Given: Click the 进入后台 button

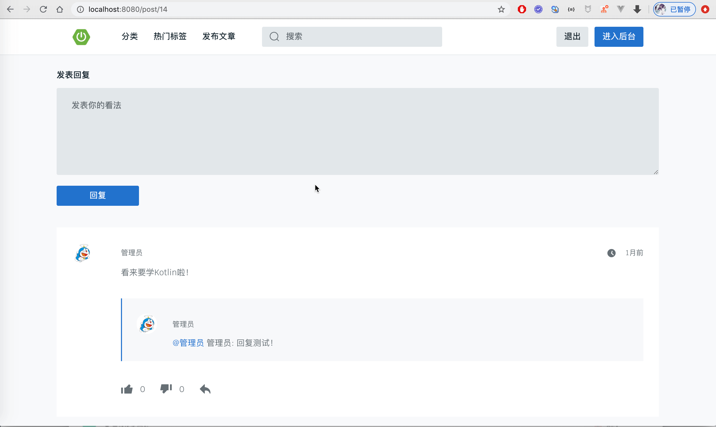Looking at the screenshot, I should [619, 37].
